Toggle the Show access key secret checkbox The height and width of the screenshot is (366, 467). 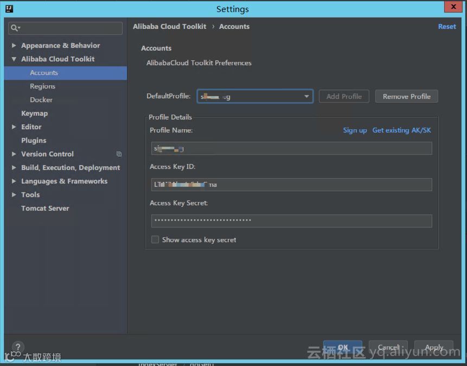coord(155,239)
